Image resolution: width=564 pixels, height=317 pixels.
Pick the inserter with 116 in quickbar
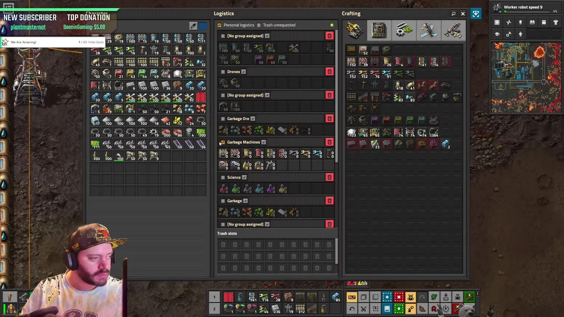coord(264,297)
